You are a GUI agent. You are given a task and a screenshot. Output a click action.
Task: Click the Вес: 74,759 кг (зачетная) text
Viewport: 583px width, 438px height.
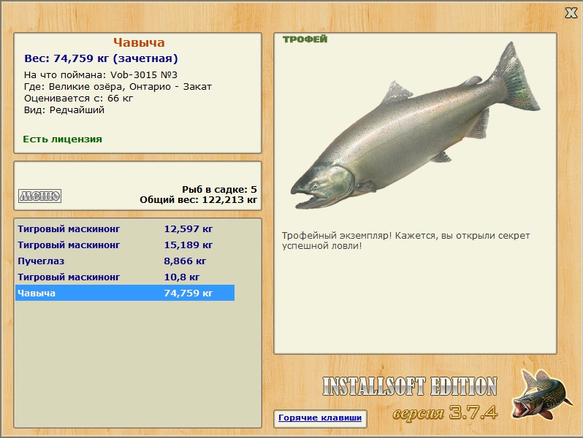point(101,58)
